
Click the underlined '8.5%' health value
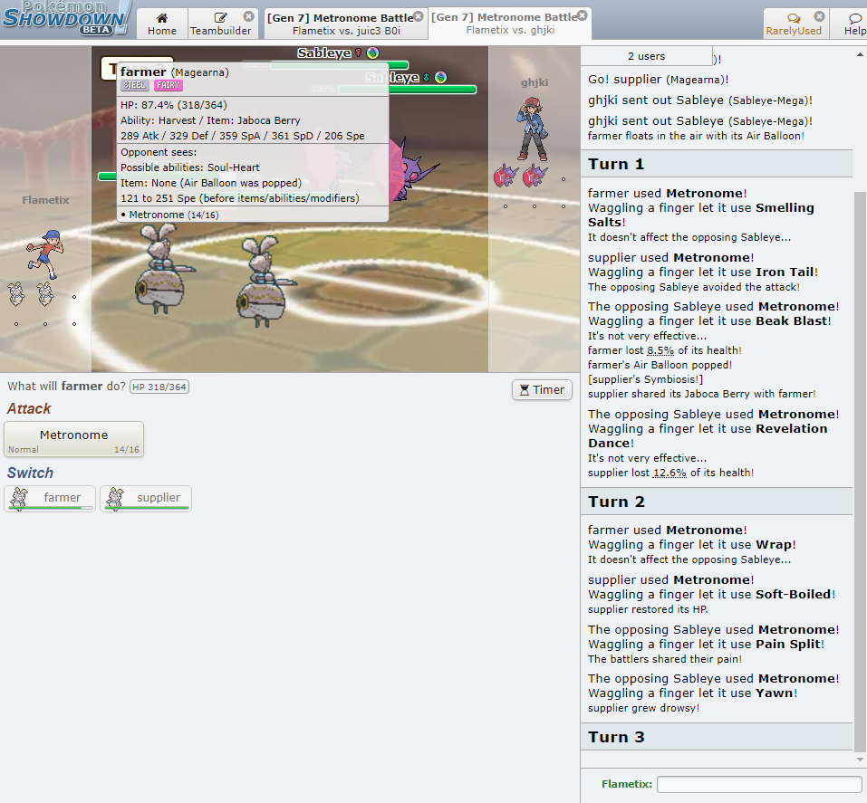[x=660, y=350]
